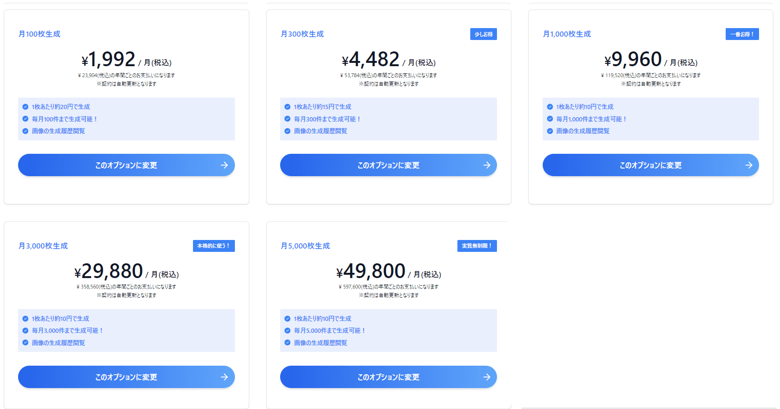Click check icon beside 毎月5,000件まで生成可能

pyautogui.click(x=287, y=330)
